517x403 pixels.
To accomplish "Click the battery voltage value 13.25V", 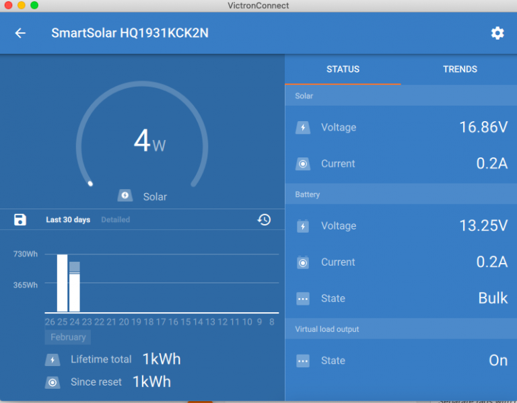I will [x=483, y=225].
